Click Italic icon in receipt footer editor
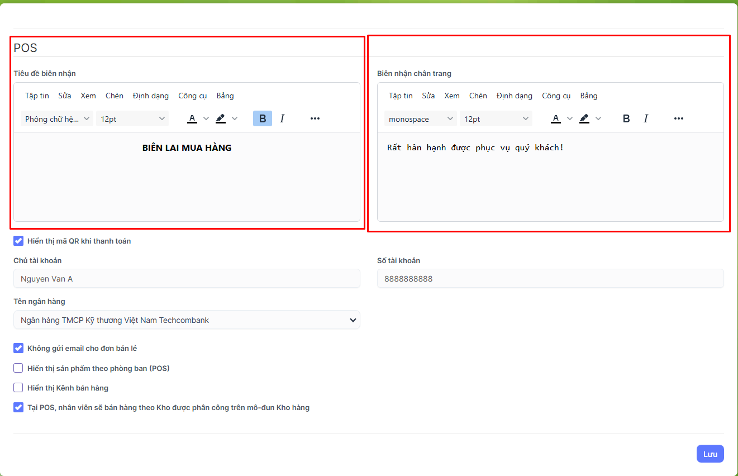Screen dimensions: 738x476 point(646,118)
